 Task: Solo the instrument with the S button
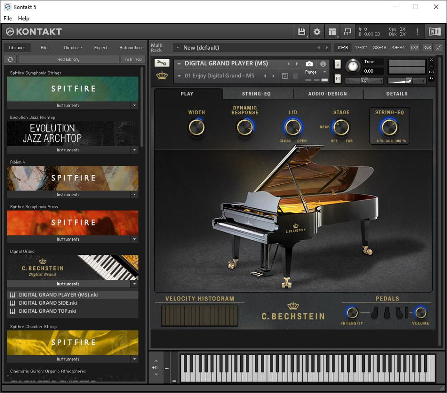[338, 64]
